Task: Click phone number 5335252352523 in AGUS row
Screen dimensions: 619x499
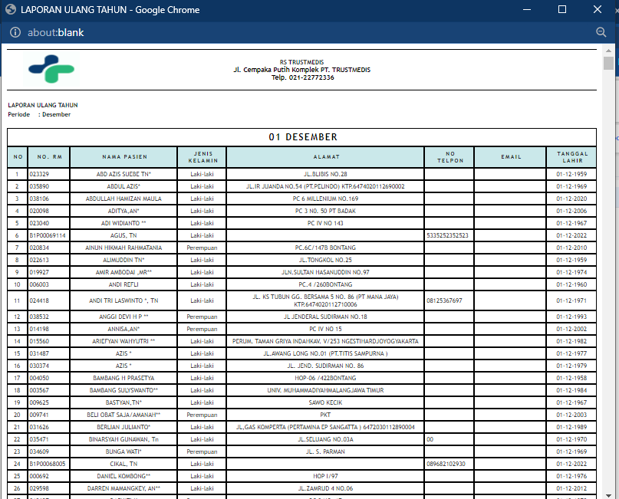Action: click(447, 235)
